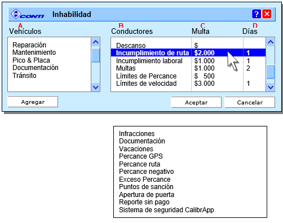Select Pico & Placa item
Image resolution: width=283 pixels, height=223 pixels.
click(31, 60)
